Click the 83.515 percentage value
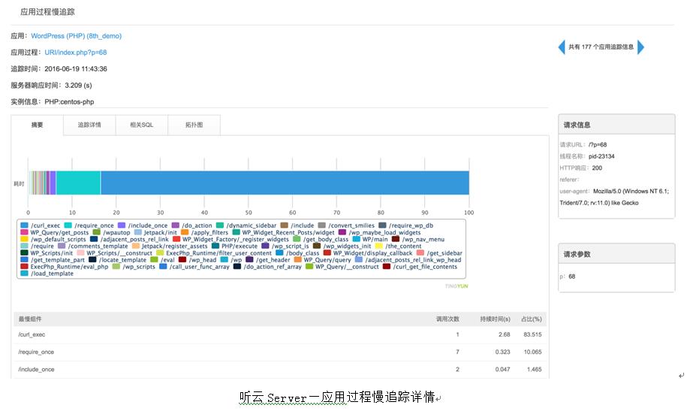This screenshot has height=420, width=687. pos(533,334)
